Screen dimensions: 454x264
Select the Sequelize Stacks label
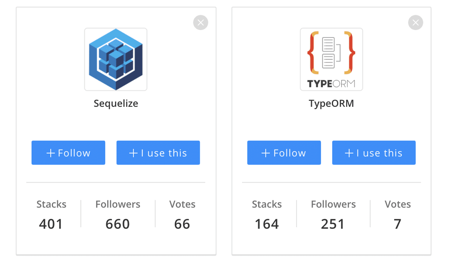pyautogui.click(x=51, y=205)
